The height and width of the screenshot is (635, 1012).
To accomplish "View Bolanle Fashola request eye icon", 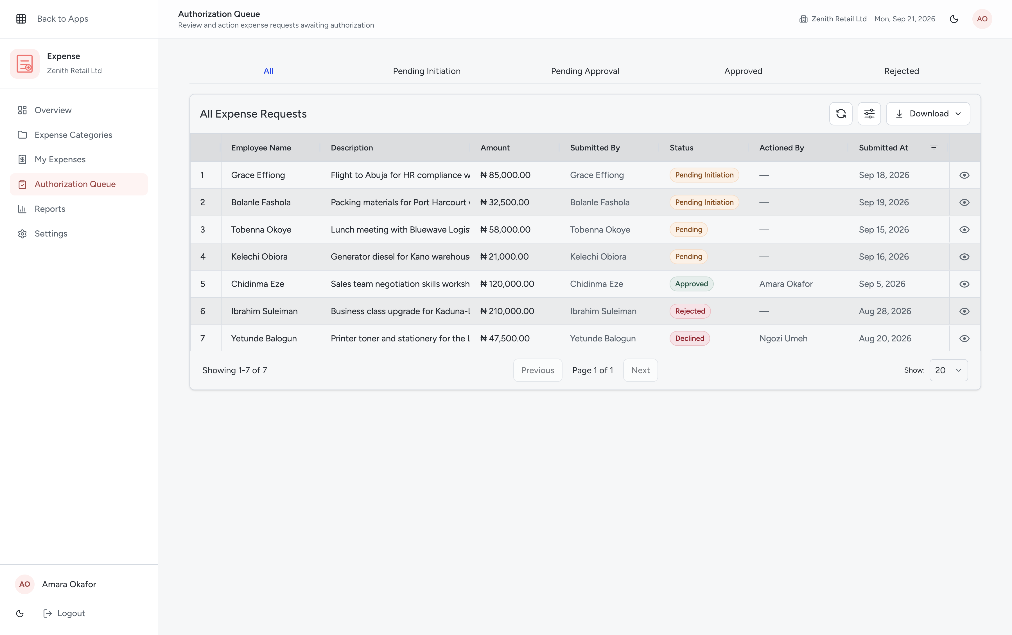I will pyautogui.click(x=964, y=202).
